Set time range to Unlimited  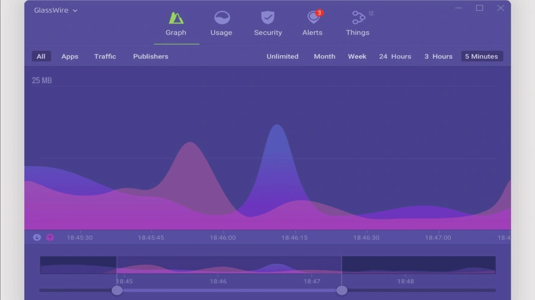pyautogui.click(x=282, y=56)
